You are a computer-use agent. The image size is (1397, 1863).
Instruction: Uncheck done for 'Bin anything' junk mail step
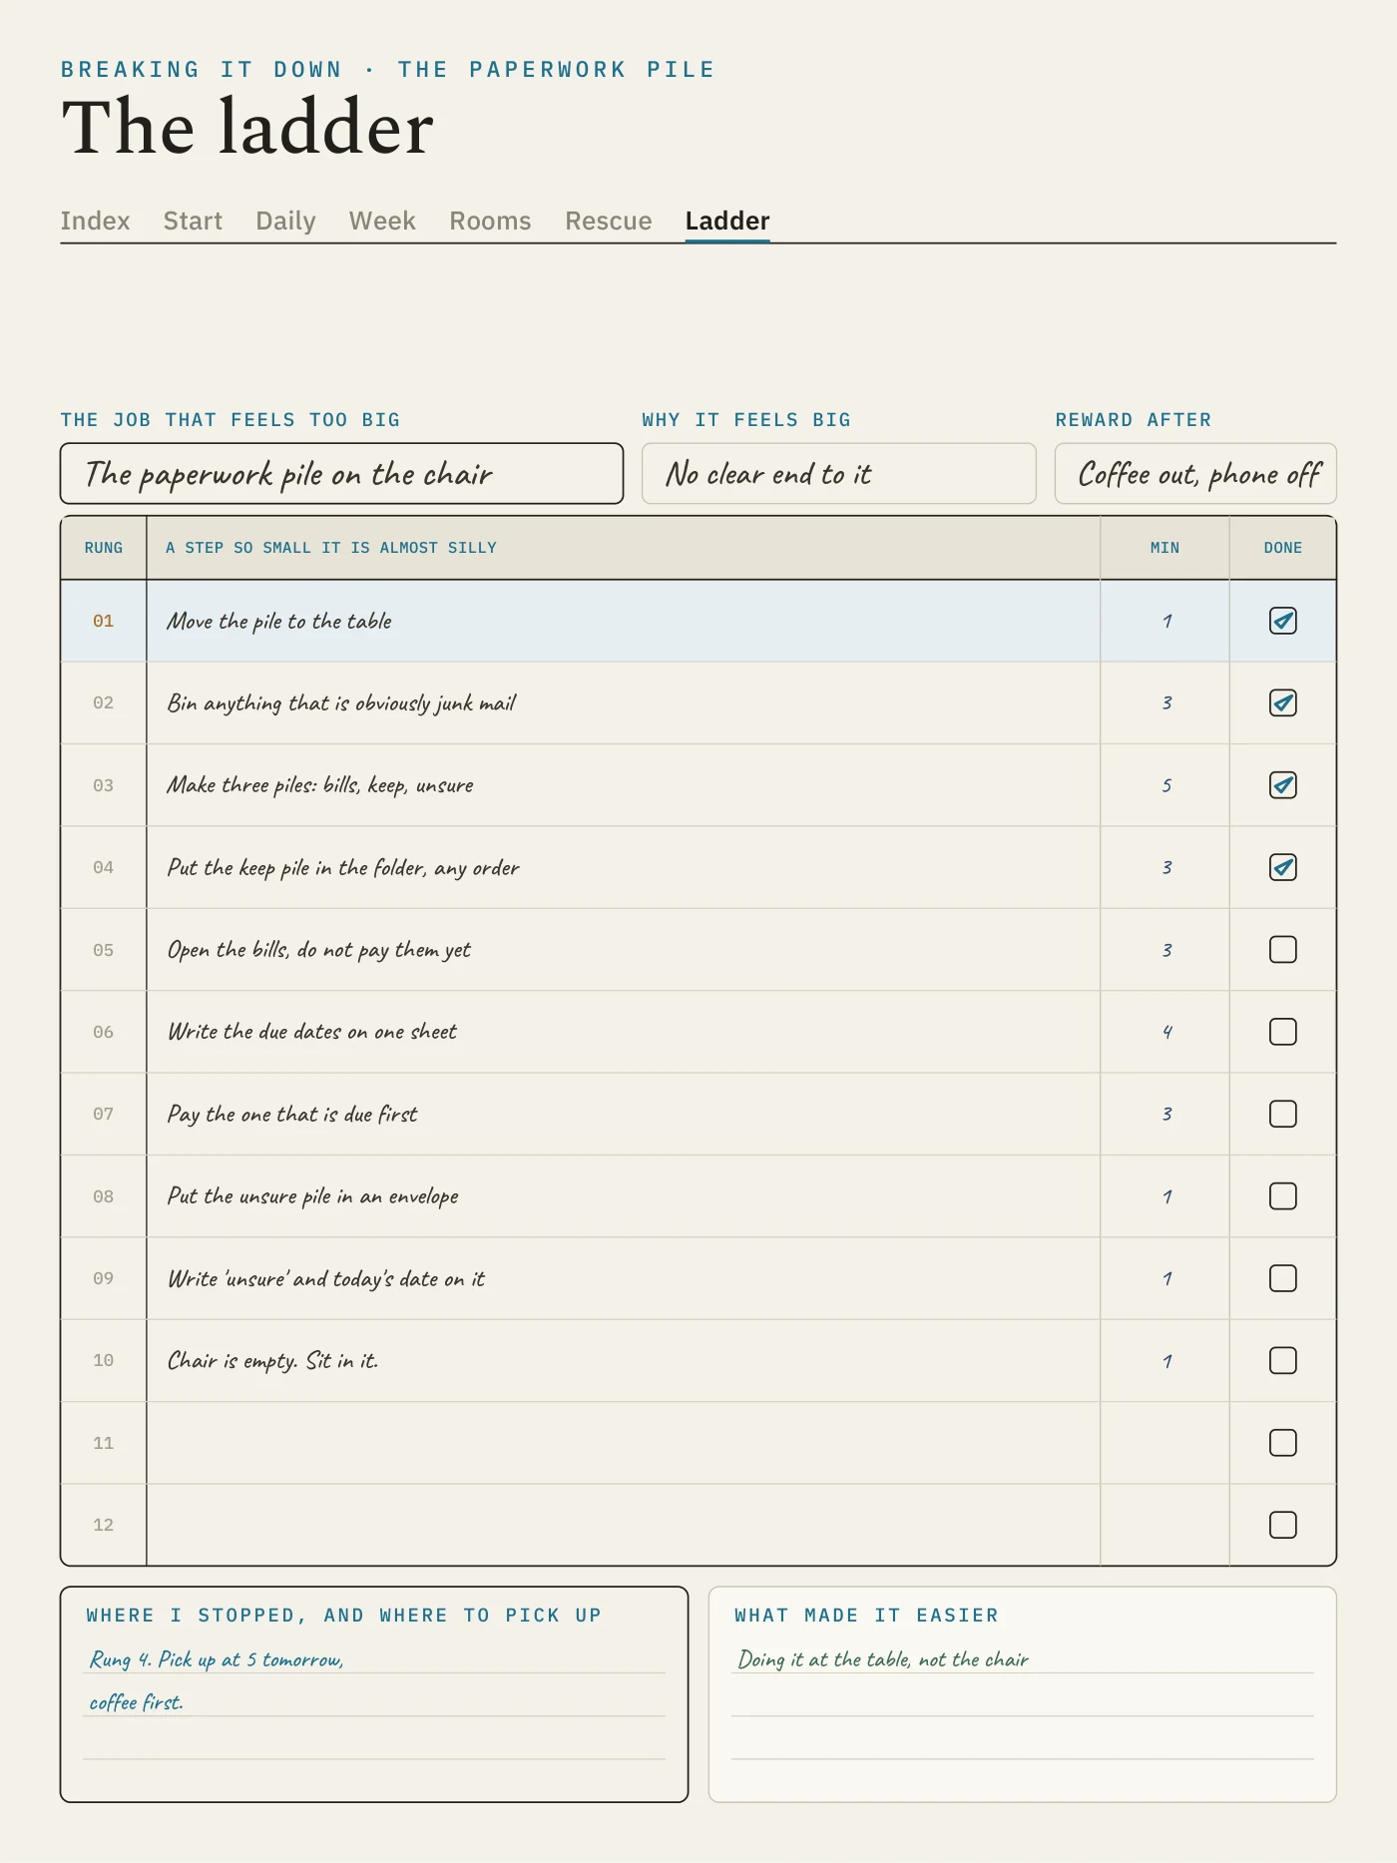click(1282, 702)
